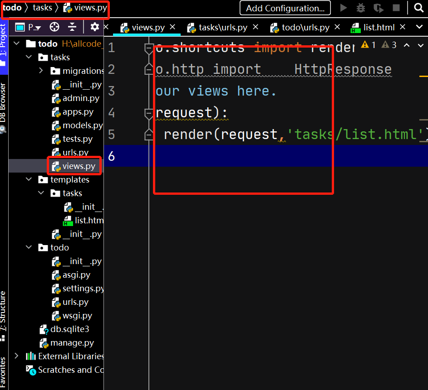This screenshot has height=390, width=428.
Task: Click the Stop square icon
Action: click(396, 8)
